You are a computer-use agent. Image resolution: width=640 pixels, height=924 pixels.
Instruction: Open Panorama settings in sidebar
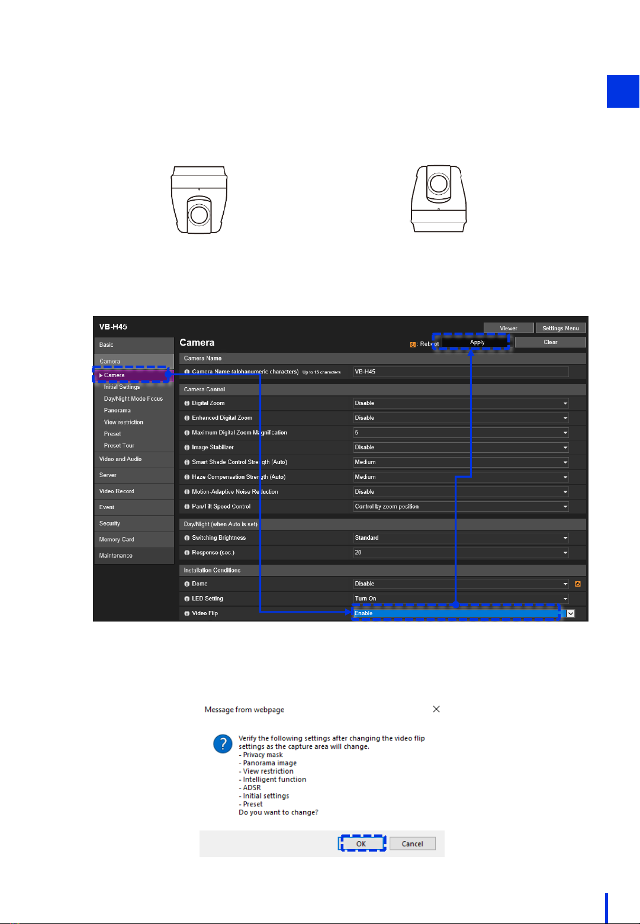click(117, 410)
